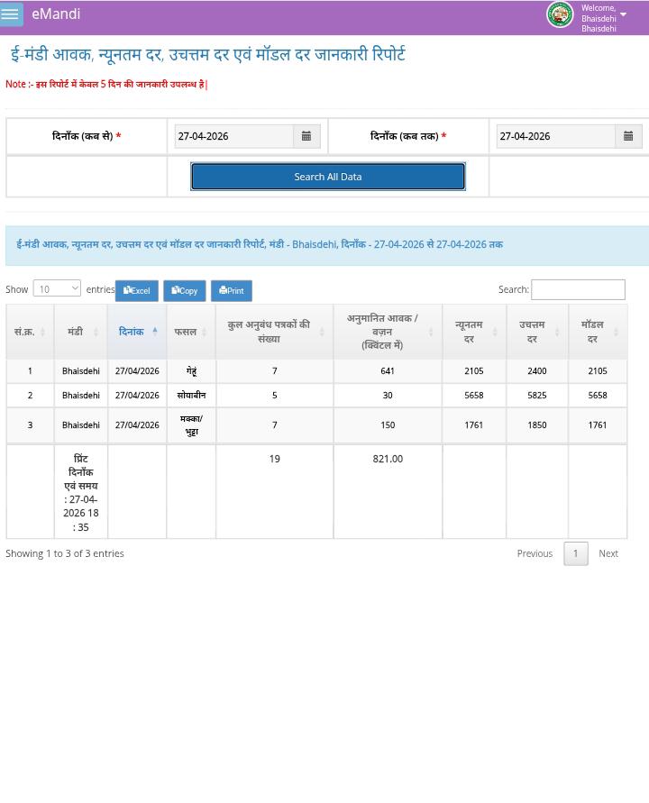Click Next pagination link
Image resolution: width=649 pixels, height=803 pixels.
point(608,553)
